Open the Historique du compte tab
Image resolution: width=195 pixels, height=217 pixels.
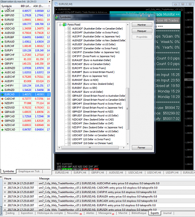click(50, 213)
